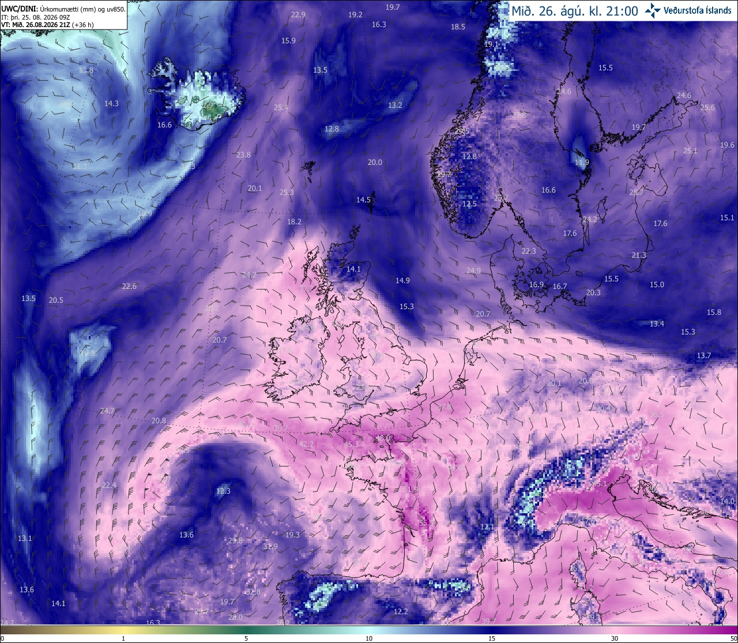This screenshot has width=738, height=643.
Task: Click the 21.3 value label over the Baltic
Action: point(639,255)
